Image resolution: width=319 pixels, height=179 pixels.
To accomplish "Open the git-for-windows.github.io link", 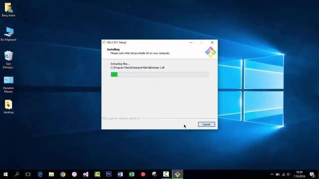I will tap(121, 118).
